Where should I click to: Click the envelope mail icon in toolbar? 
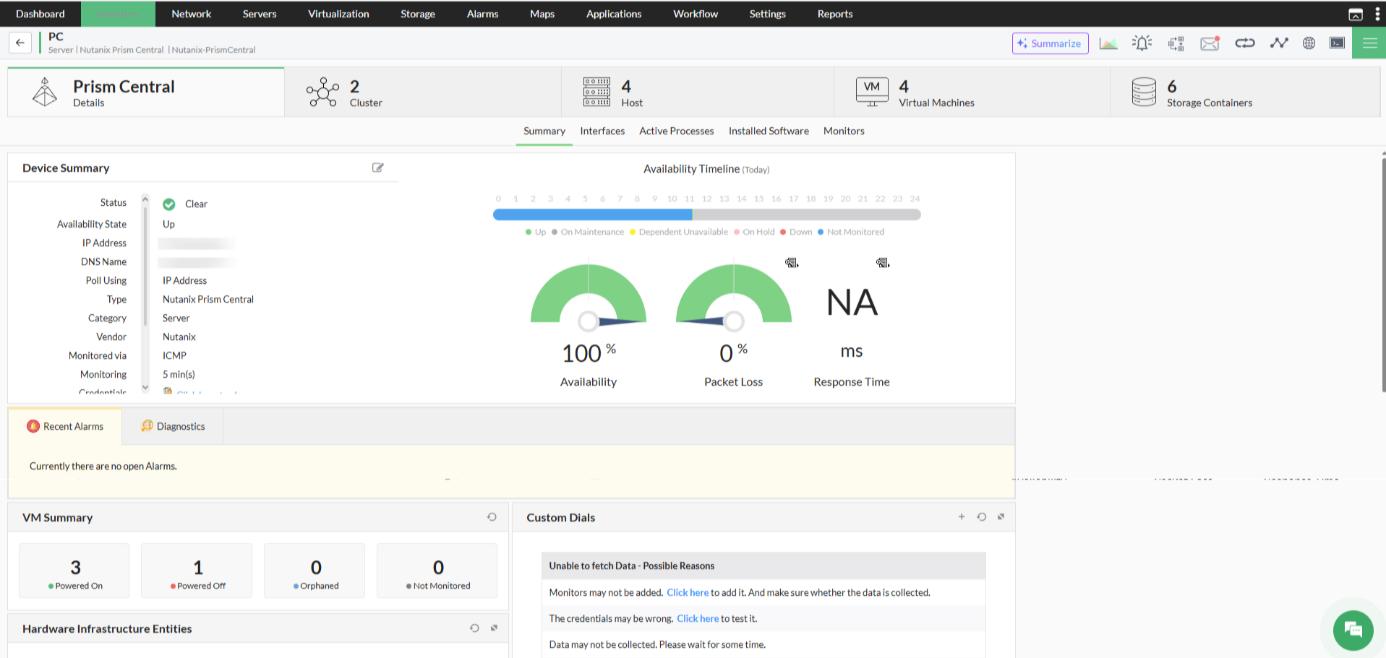pyautogui.click(x=1210, y=43)
